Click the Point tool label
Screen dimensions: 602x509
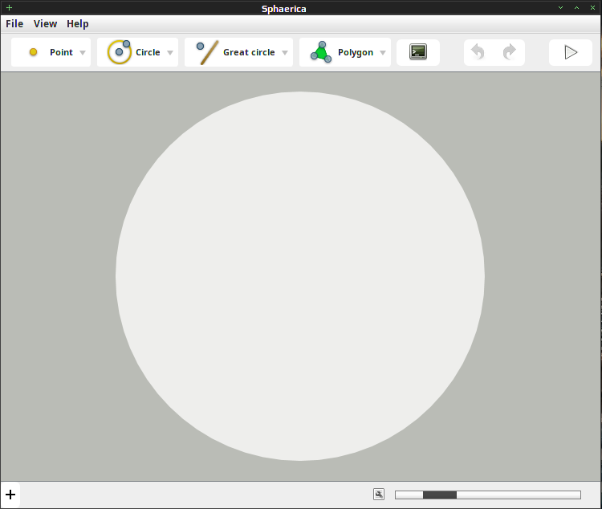62,52
